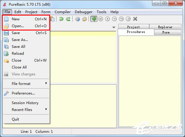Image resolution: width=185 pixels, height=137 pixels.
Task: Click the Undo green arrow toolbar icon
Action: pos(61,19)
